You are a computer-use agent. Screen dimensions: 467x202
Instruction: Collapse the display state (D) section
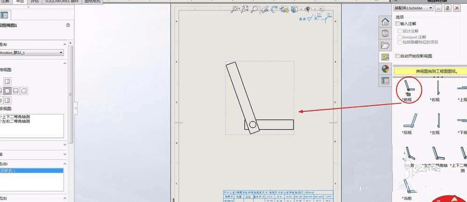(65, 164)
